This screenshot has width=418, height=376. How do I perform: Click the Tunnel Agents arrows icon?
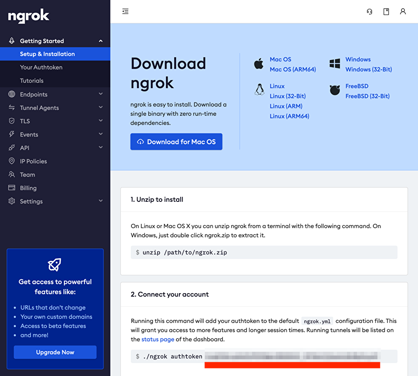[x=12, y=107]
